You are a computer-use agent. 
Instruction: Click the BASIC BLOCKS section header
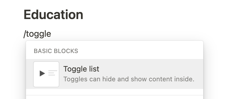[56, 51]
